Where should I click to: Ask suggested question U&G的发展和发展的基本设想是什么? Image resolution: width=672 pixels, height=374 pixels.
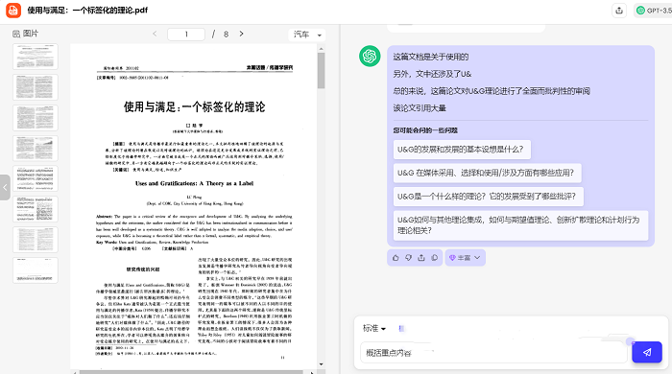click(462, 150)
